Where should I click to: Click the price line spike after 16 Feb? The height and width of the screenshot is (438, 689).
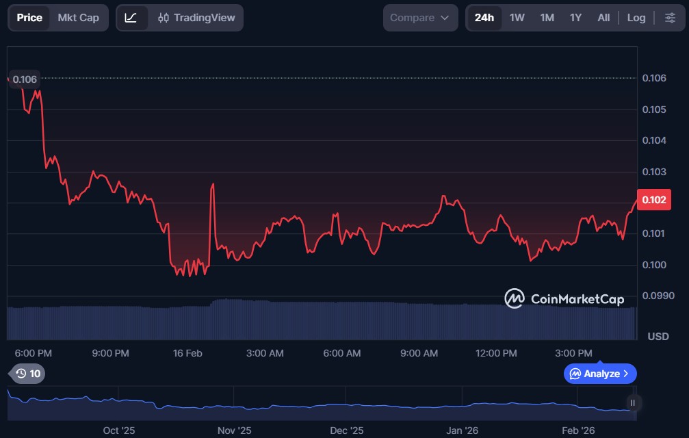click(213, 185)
